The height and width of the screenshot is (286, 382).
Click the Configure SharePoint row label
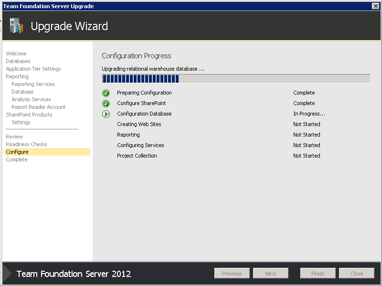tap(141, 103)
